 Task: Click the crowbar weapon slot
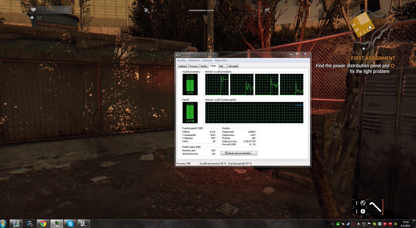376,207
